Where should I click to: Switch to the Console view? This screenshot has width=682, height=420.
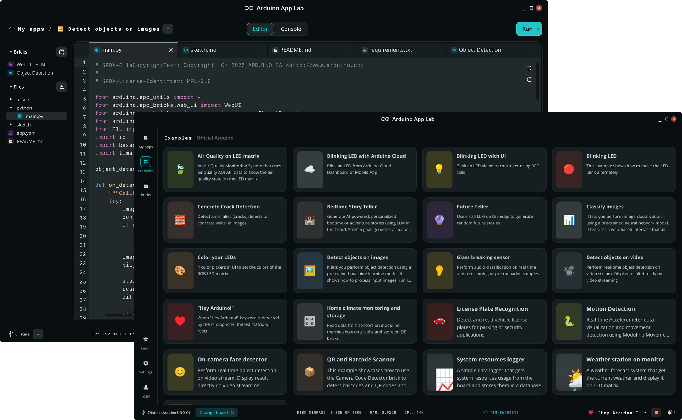[x=291, y=29]
